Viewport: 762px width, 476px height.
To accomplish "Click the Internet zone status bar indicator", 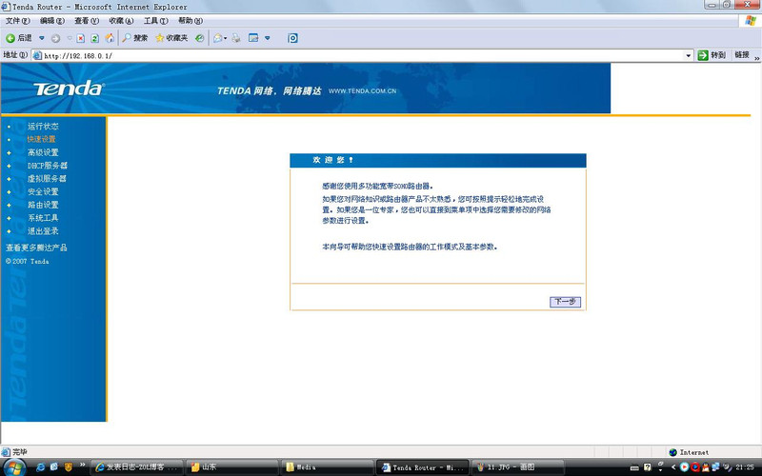I will tap(689, 452).
